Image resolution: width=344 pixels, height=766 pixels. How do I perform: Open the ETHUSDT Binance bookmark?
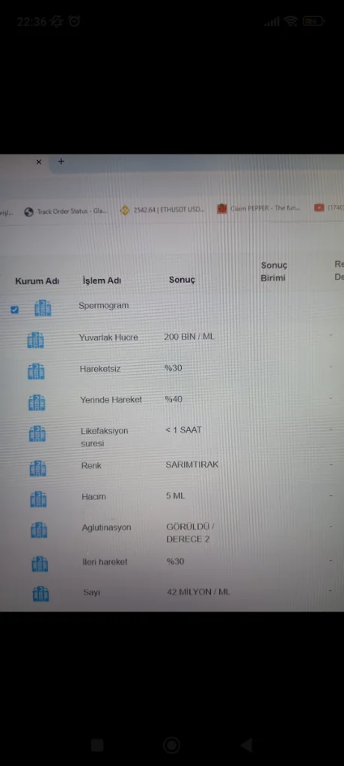[162, 210]
